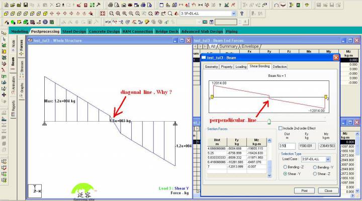Click the beam distance slider handle
The width and height of the screenshot is (362, 201).
click(269, 121)
